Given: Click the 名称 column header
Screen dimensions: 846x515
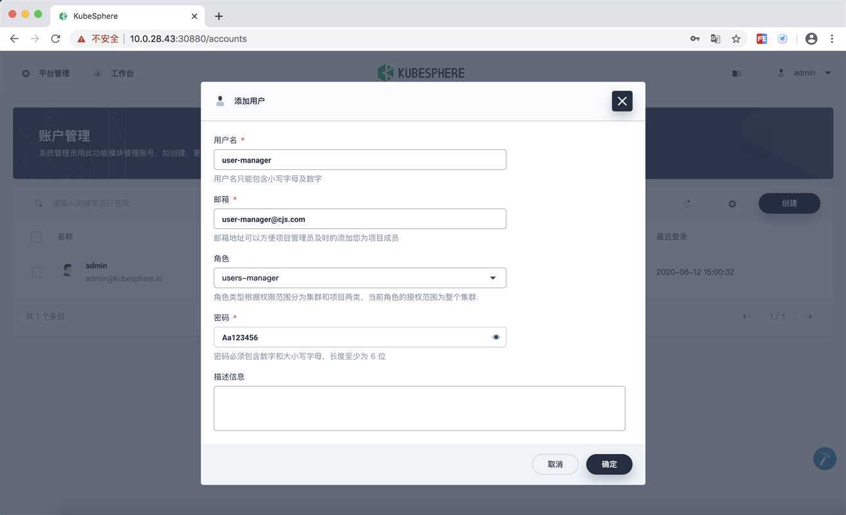Looking at the screenshot, I should [65, 237].
